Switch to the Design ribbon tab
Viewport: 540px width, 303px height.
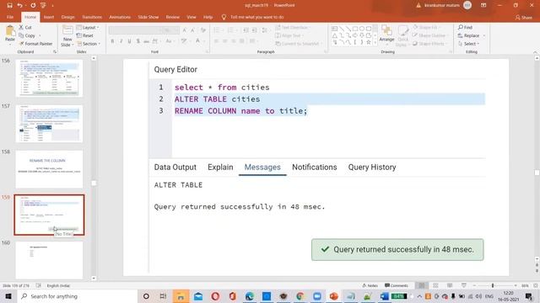pyautogui.click(x=67, y=17)
